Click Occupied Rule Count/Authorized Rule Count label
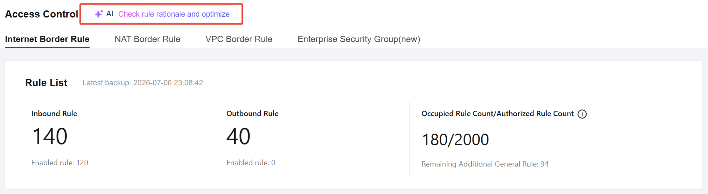Viewport: 708px width, 194px height. coord(498,114)
